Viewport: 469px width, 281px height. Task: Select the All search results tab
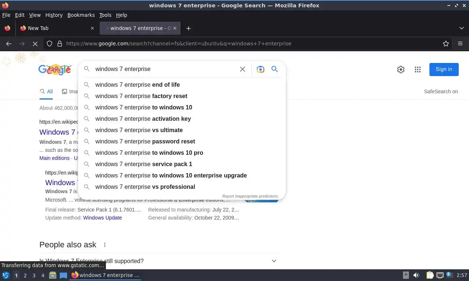click(x=46, y=91)
